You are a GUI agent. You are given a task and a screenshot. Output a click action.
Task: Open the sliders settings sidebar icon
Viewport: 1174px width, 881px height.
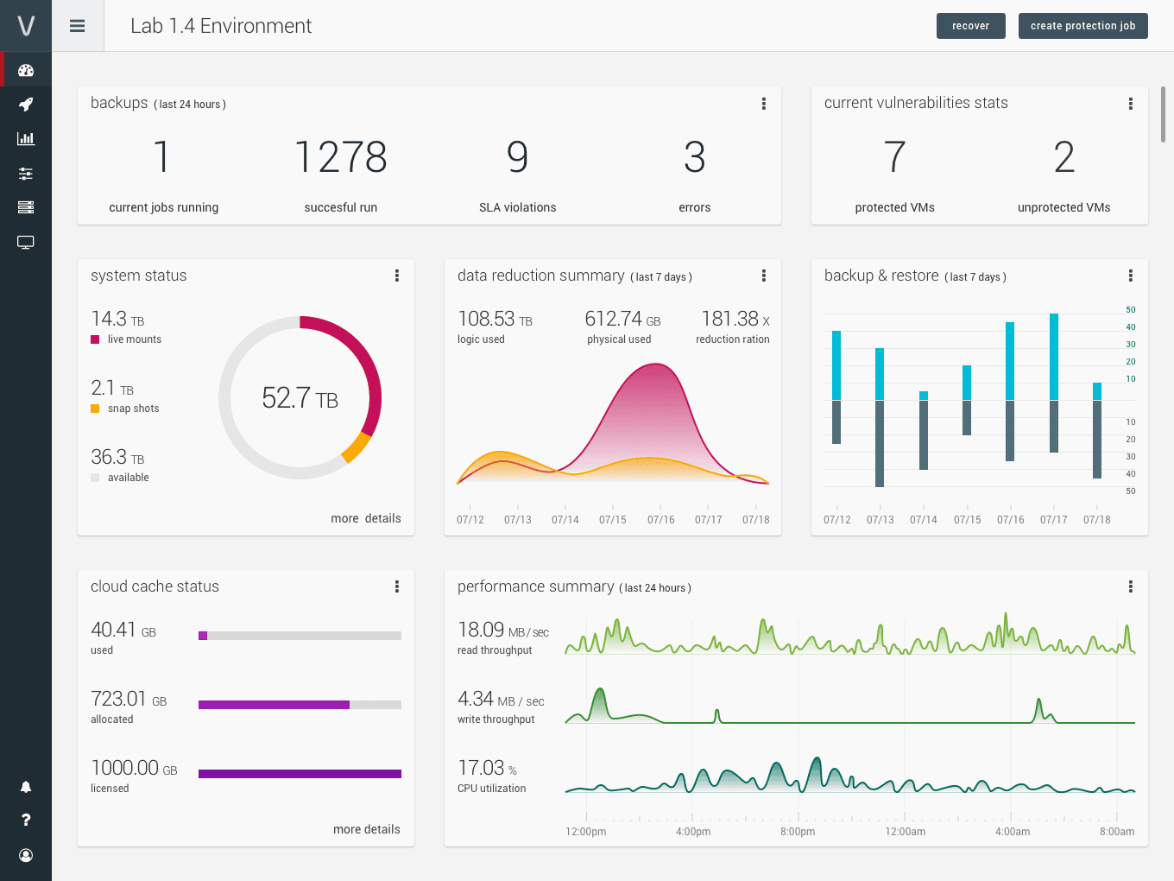tap(26, 174)
